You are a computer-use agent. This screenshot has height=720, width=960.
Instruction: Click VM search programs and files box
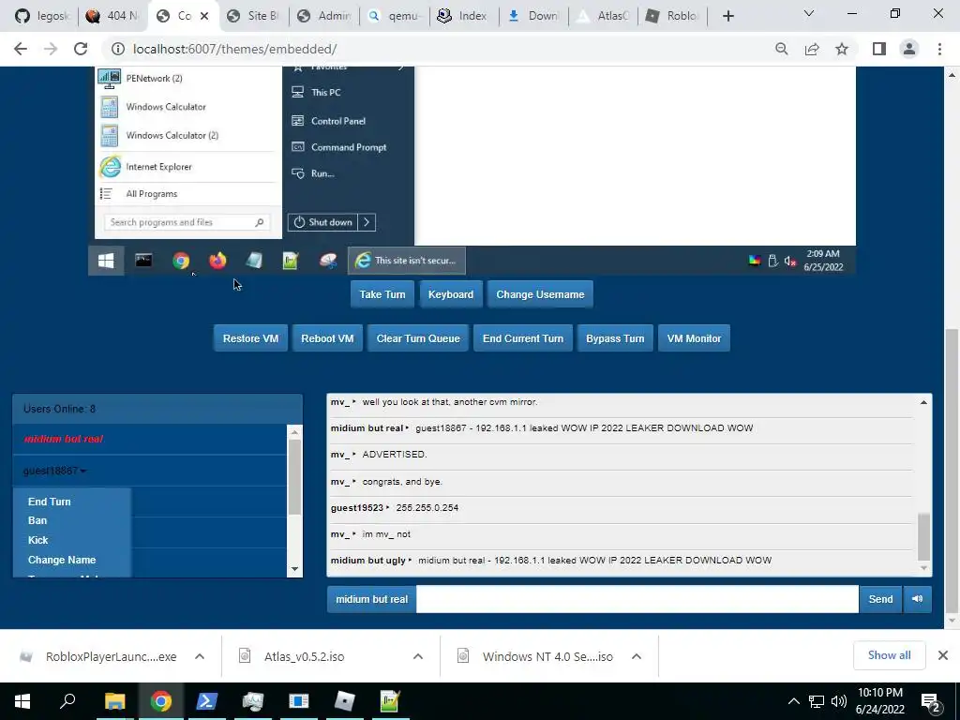pyautogui.click(x=187, y=222)
